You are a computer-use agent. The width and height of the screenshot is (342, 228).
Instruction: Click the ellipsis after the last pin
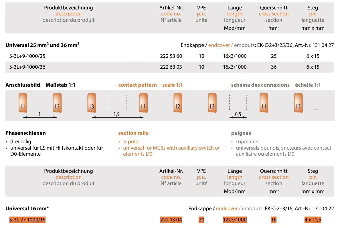tap(315, 109)
